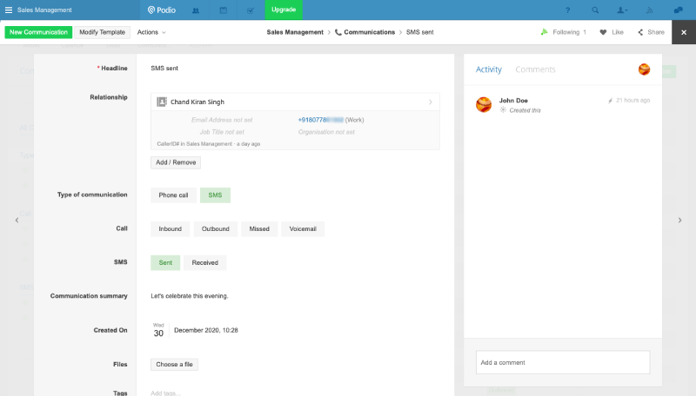Select the Received SMS option

(204, 262)
